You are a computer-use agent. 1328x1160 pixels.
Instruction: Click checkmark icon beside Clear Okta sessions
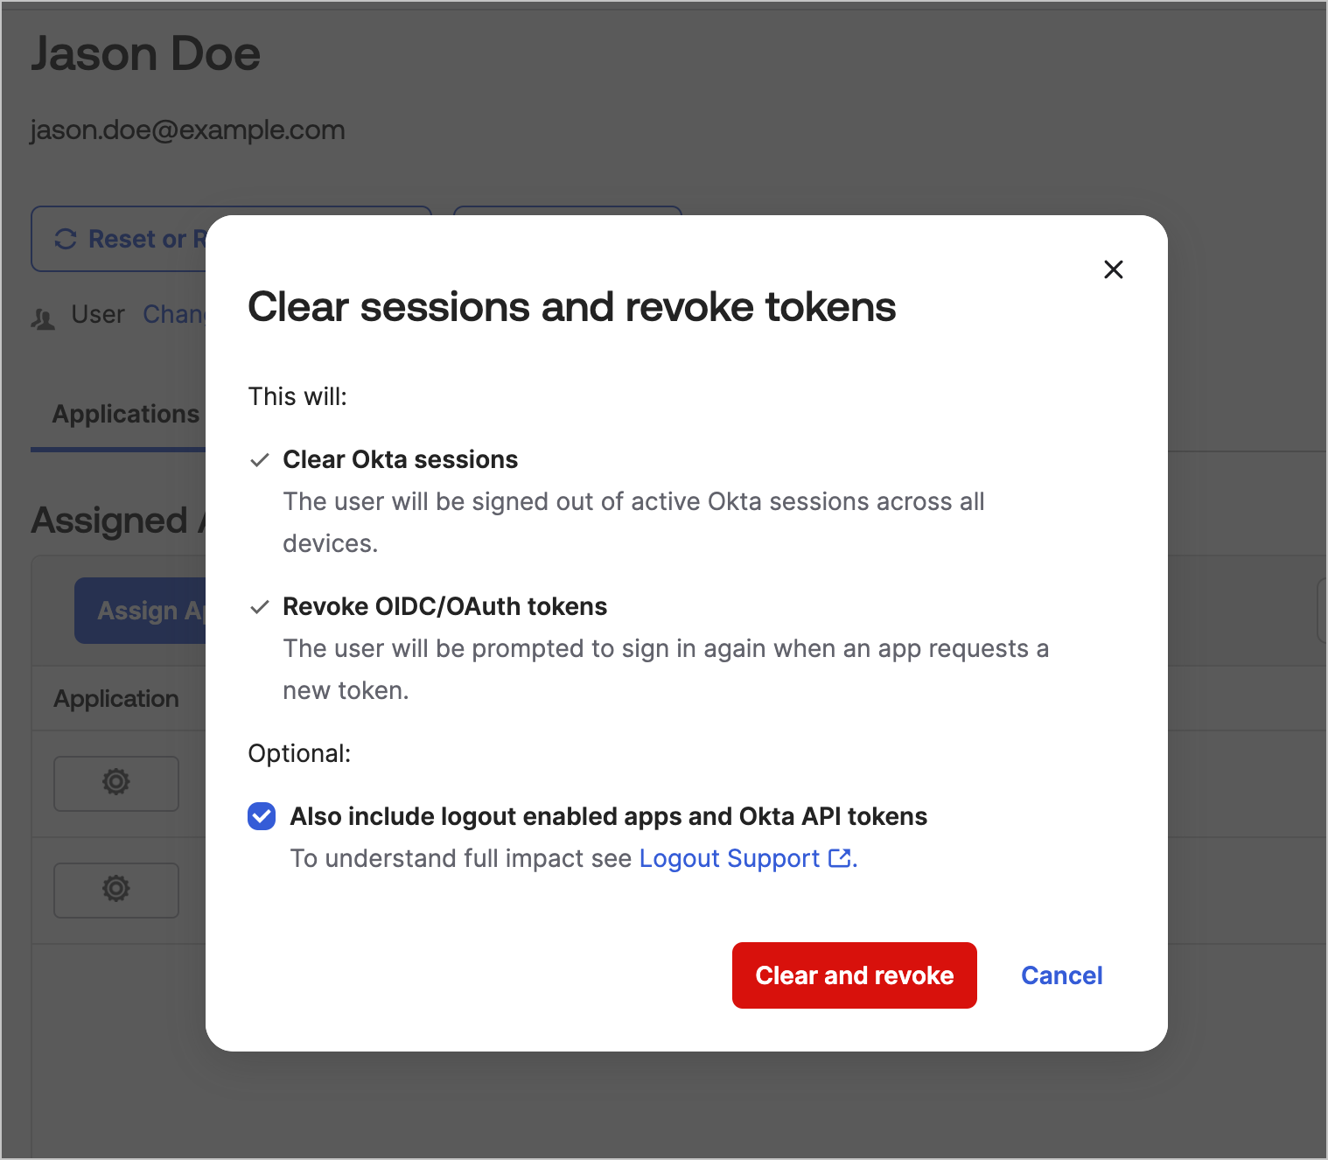260,459
